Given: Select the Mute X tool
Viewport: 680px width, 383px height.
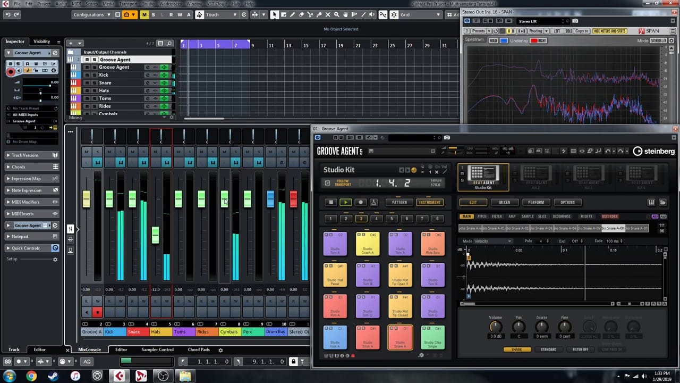Looking at the screenshot, I should [327, 15].
